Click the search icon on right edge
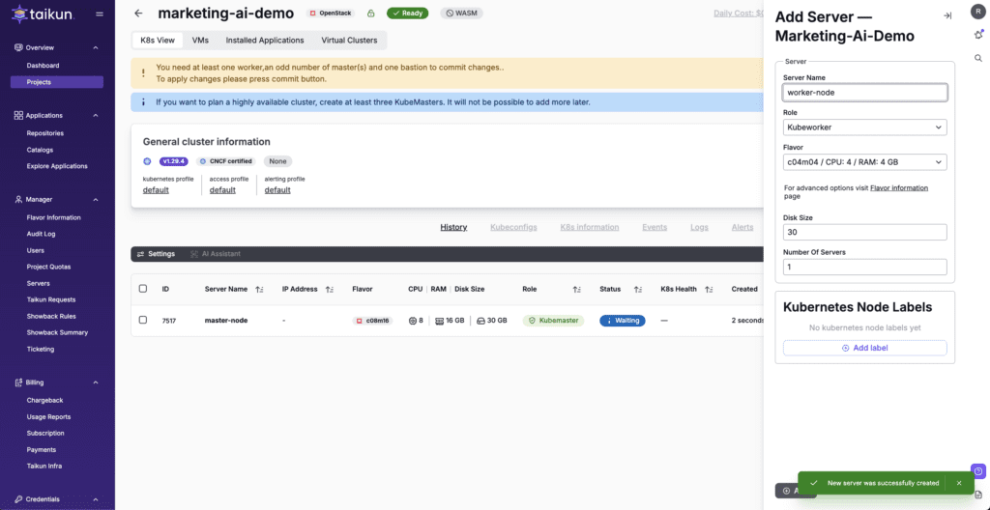 point(978,58)
